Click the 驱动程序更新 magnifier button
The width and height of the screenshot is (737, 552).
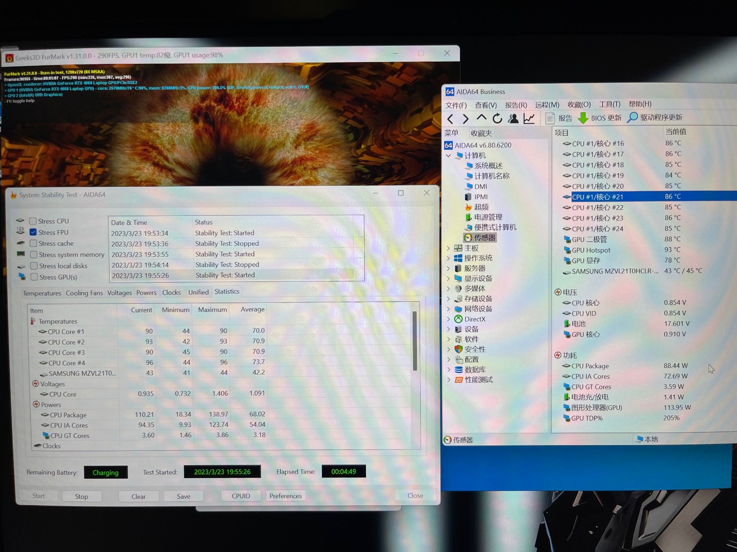(655, 117)
